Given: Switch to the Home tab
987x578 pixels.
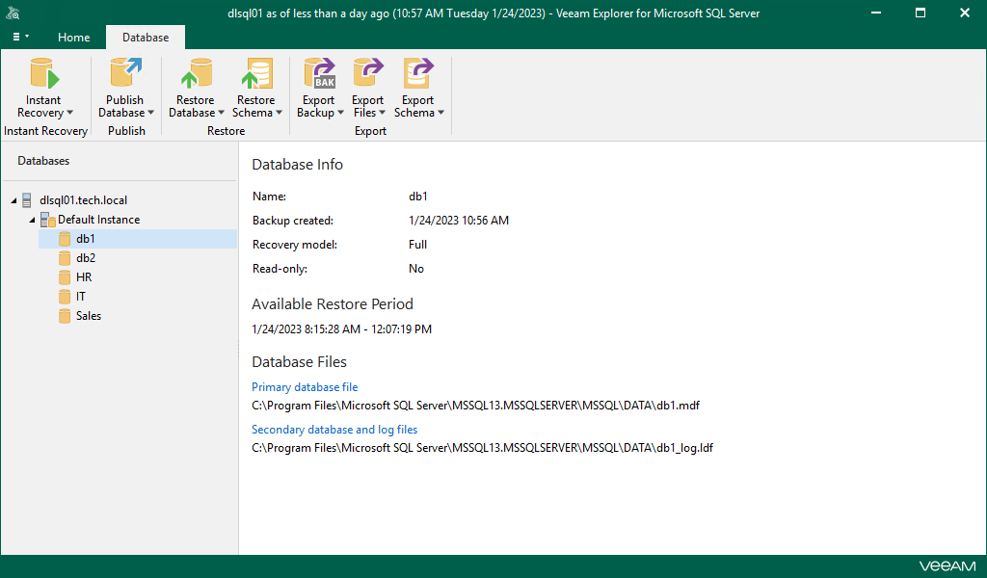Looking at the screenshot, I should (x=73, y=38).
